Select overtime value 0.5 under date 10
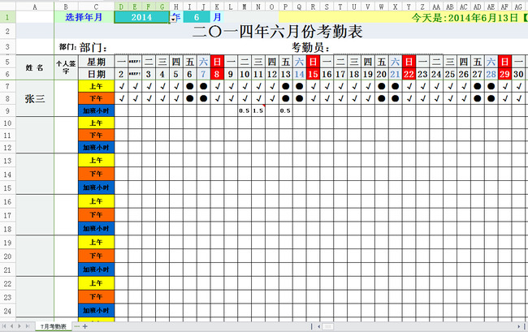 click(x=245, y=110)
